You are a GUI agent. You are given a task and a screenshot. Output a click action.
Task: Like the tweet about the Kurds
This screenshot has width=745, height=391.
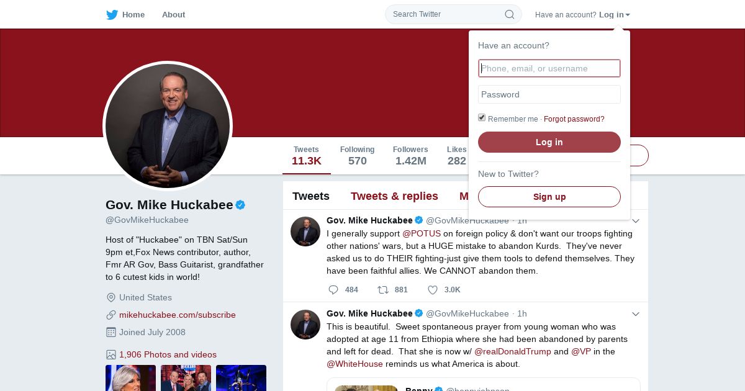(x=433, y=290)
